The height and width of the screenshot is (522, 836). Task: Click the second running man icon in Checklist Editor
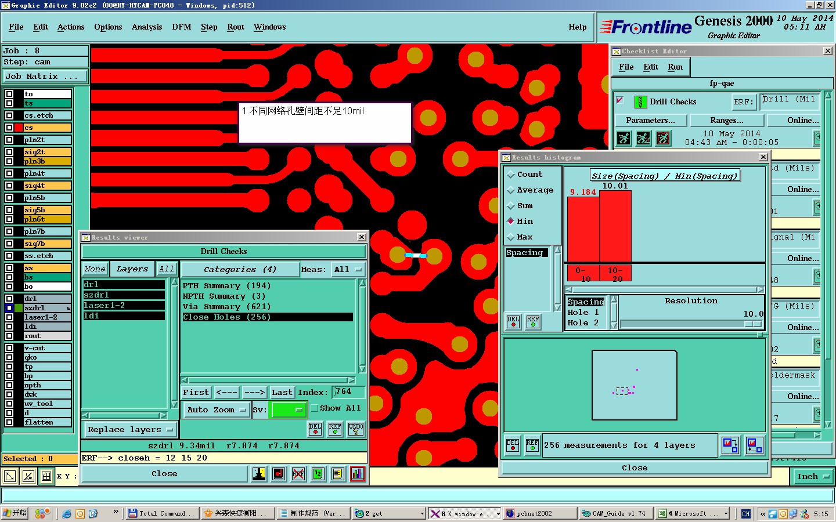point(643,138)
